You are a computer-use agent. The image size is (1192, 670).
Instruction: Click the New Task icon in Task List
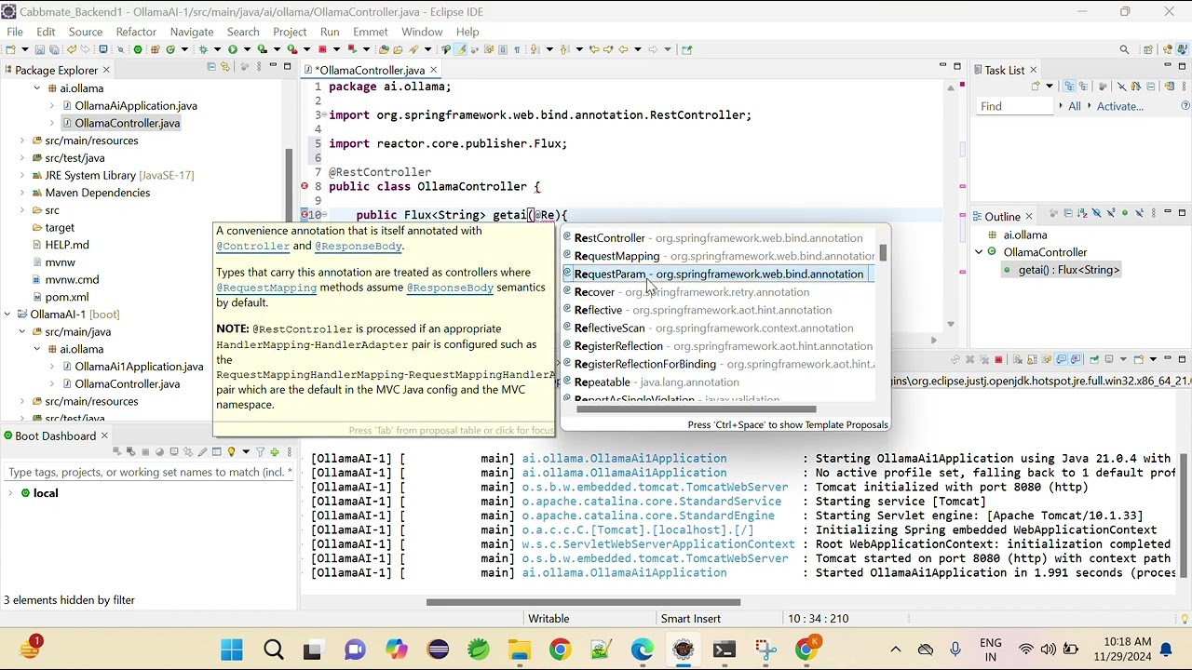click(1036, 87)
